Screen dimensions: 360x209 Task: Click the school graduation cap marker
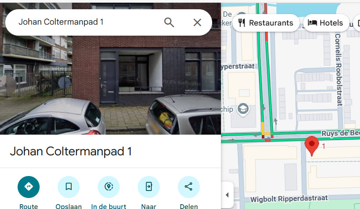pos(243,109)
